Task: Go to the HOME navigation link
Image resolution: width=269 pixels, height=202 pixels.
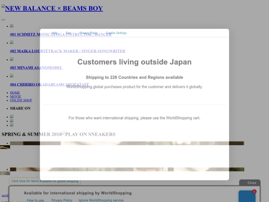Action: pyautogui.click(x=15, y=93)
